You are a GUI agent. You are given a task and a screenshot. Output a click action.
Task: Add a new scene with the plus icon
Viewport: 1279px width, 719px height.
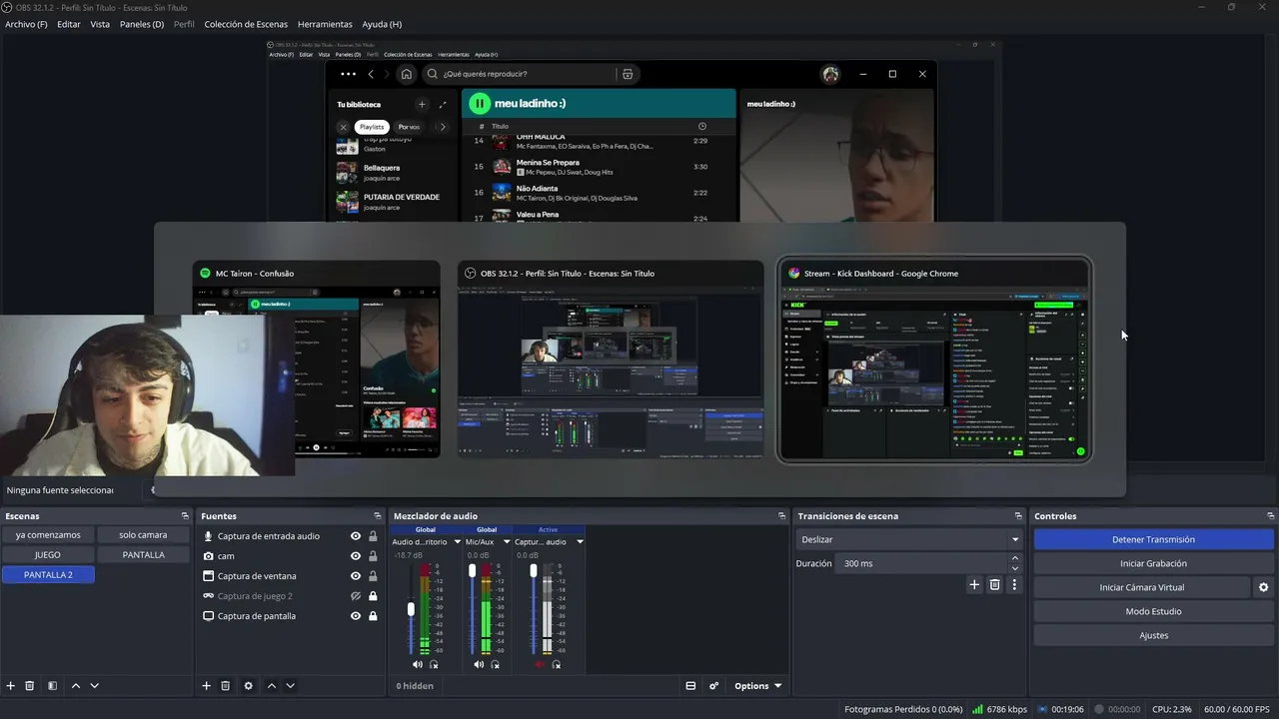[x=11, y=686]
